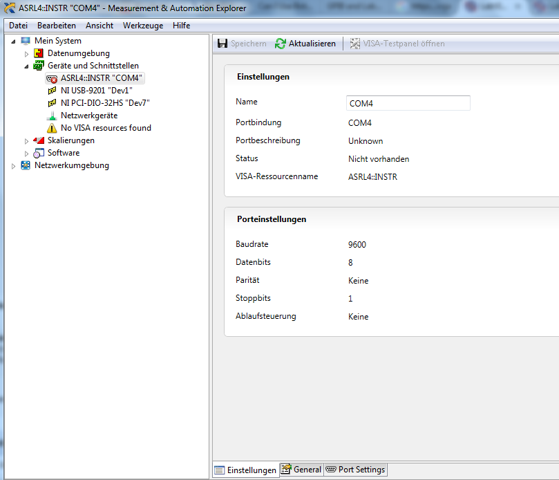Click the Portbeschreibung value Unknown

click(x=366, y=141)
